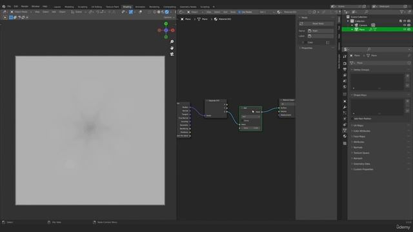Open the Output properties tab icon
Image resolution: width=413 pixels, height=232 pixels.
click(345, 70)
